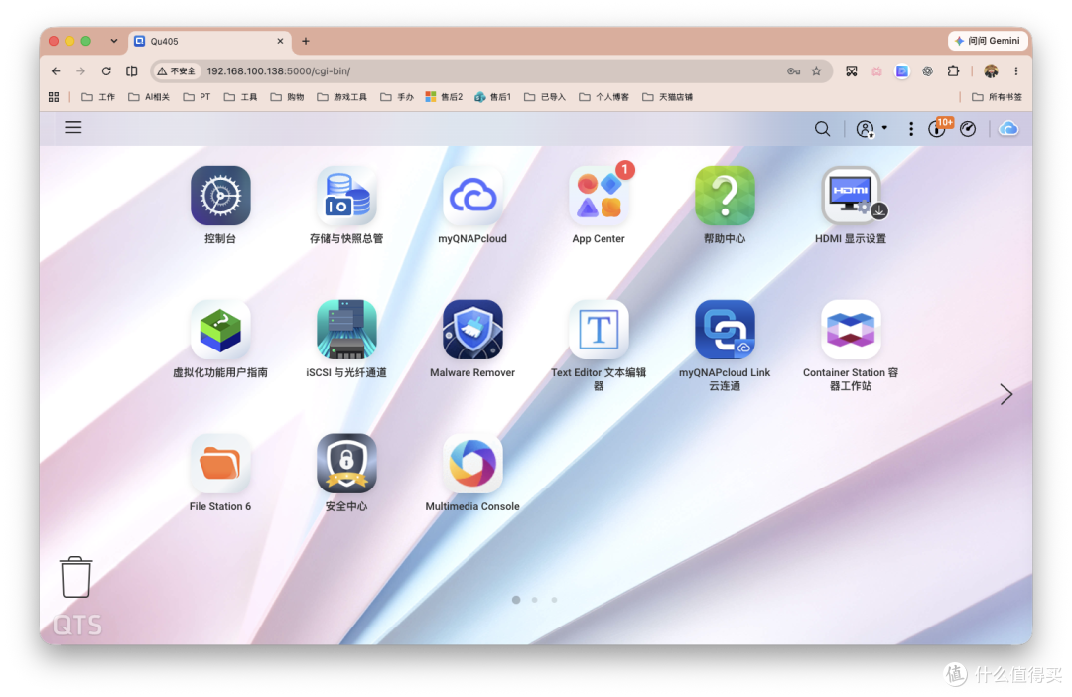Launch Text Editor 文本编辑器
Viewport: 1072px width, 697px height.
point(599,330)
